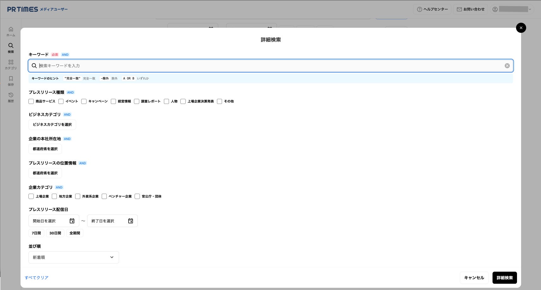Image resolution: width=541 pixels, height=290 pixels.
Task: Open the ビジネスカテゴリを選択 selector
Action: tap(52, 124)
